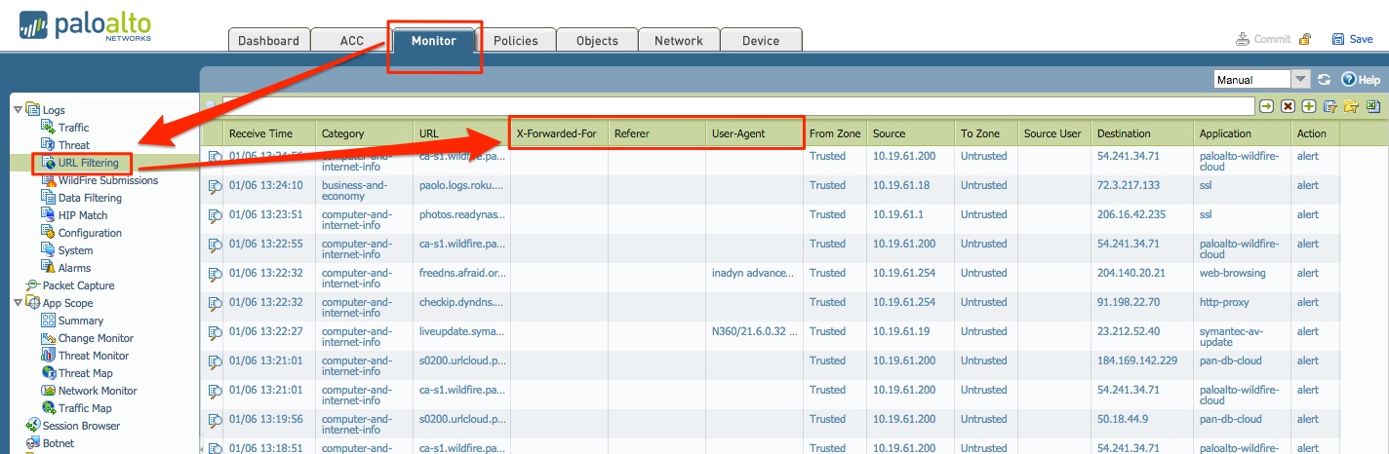Switch to the Dashboard tab
This screenshot has height=454, width=1389.
(x=268, y=40)
